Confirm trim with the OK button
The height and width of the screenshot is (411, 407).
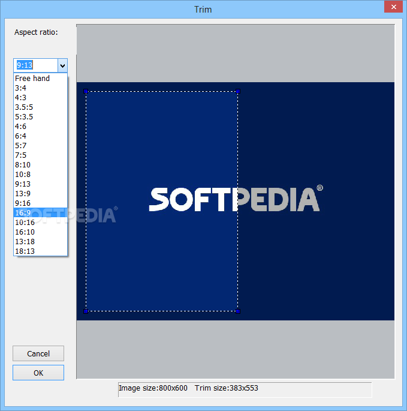click(38, 373)
